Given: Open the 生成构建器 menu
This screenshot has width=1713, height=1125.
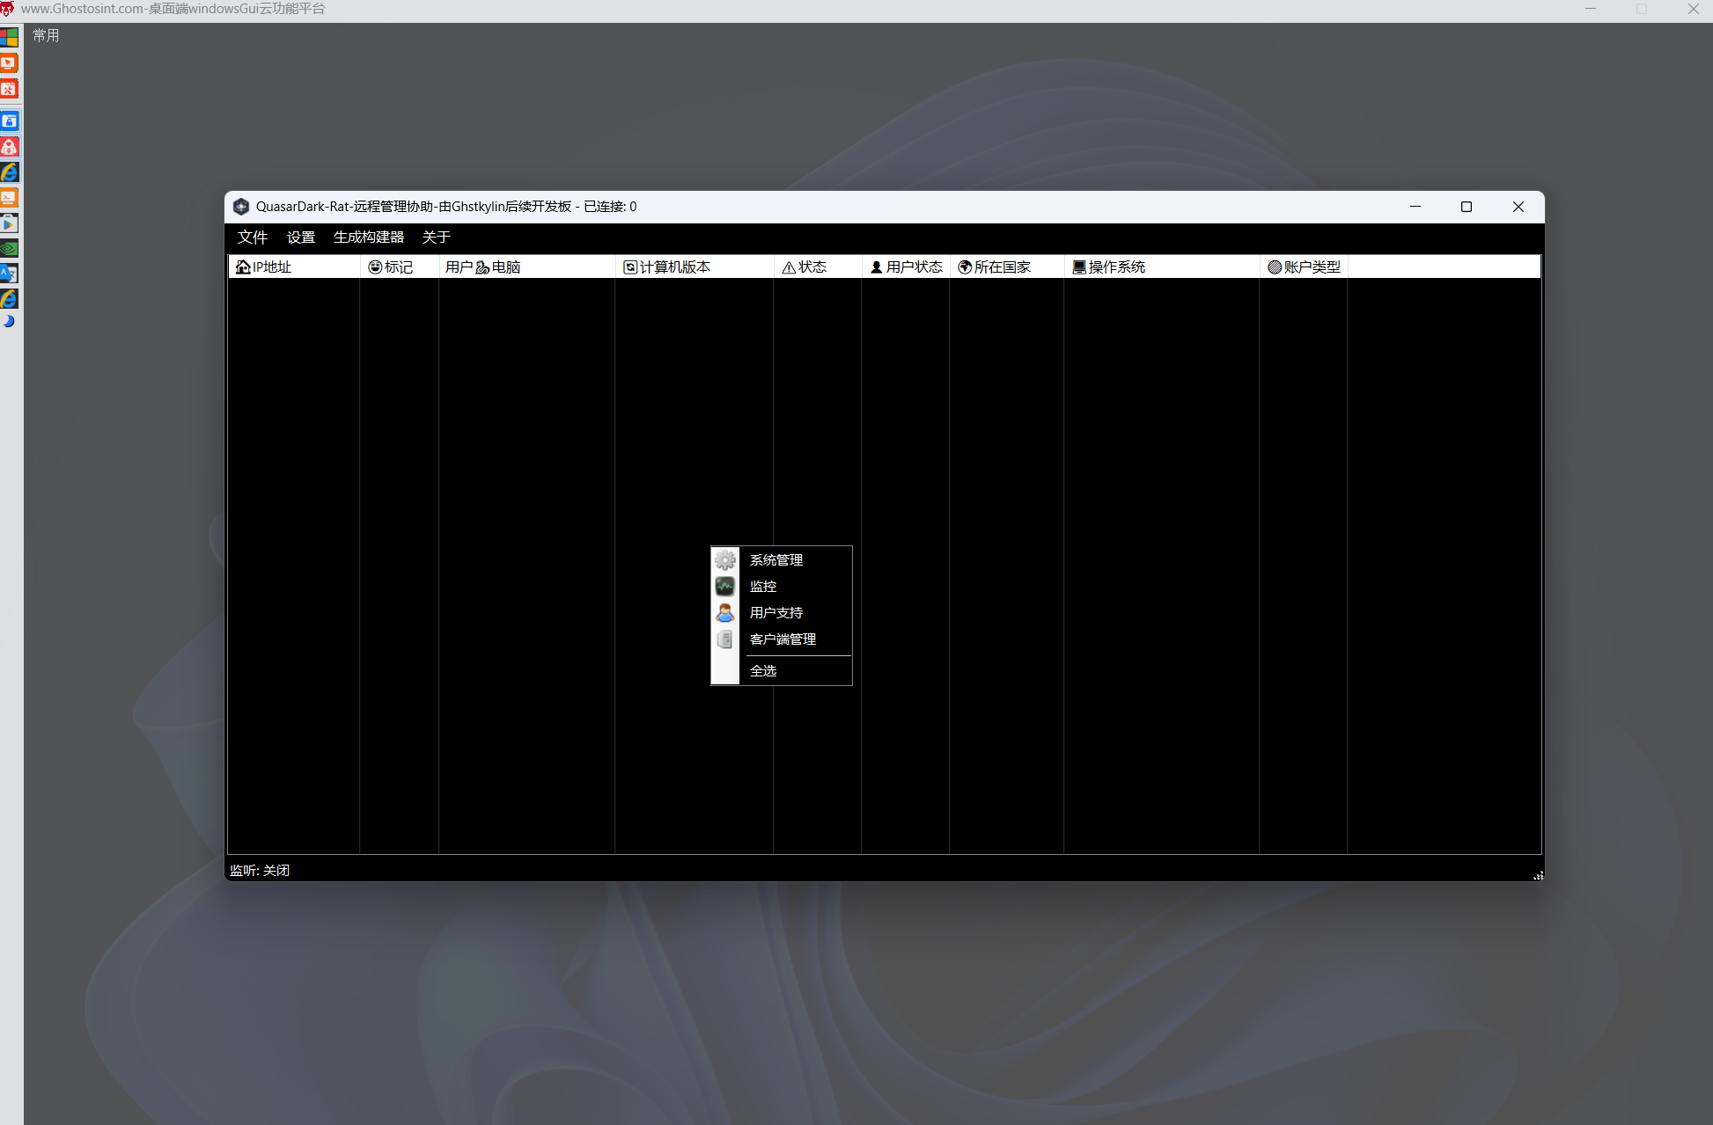Looking at the screenshot, I should tap(368, 237).
